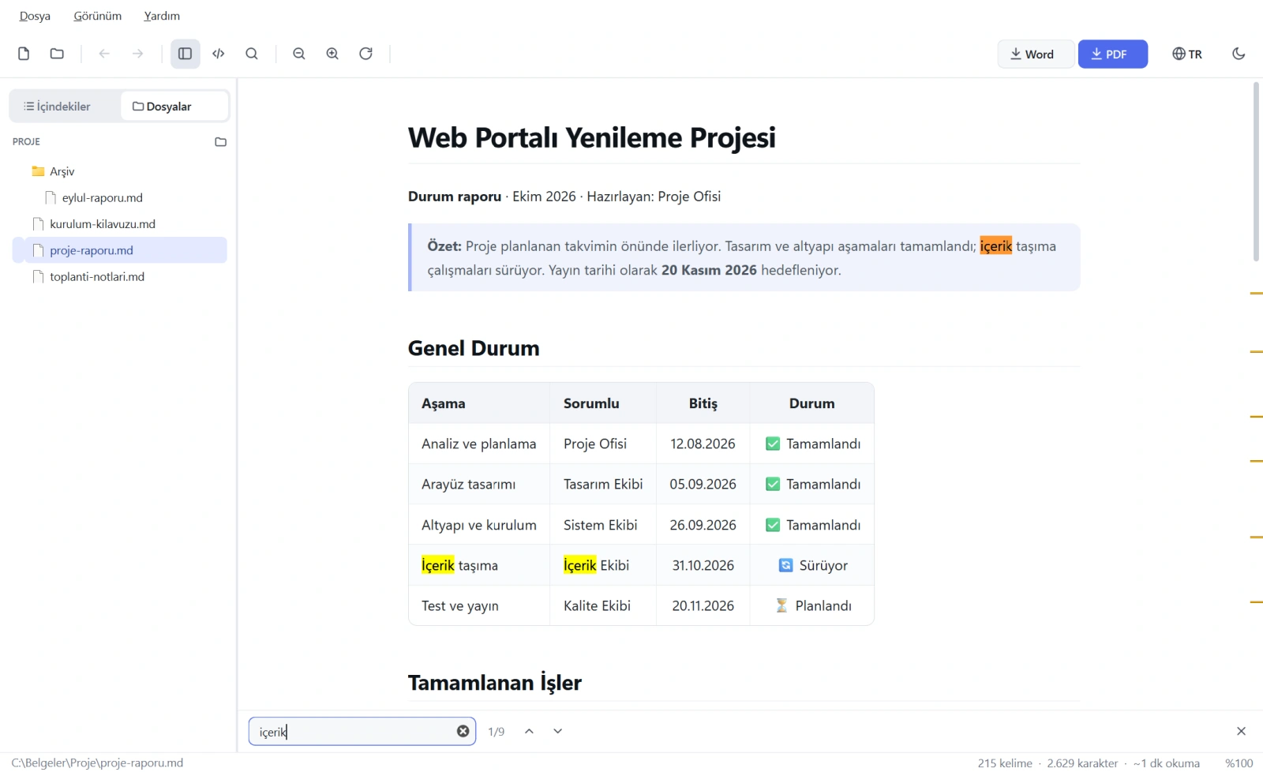Create a new file with the toolbar icon
Viewport: 1263px width, 772px height.
24,54
